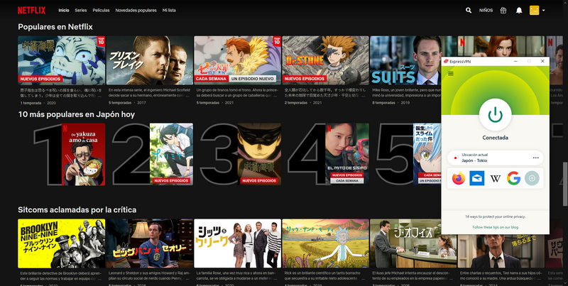This screenshot has width=568, height=286.
Task: Select the Japón - Tokio location box
Action: tap(495, 158)
